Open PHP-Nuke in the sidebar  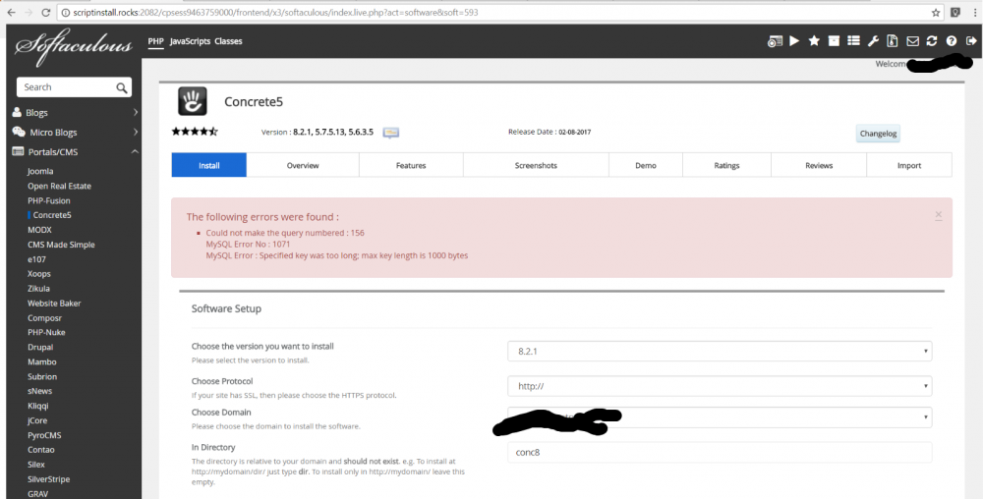(46, 332)
